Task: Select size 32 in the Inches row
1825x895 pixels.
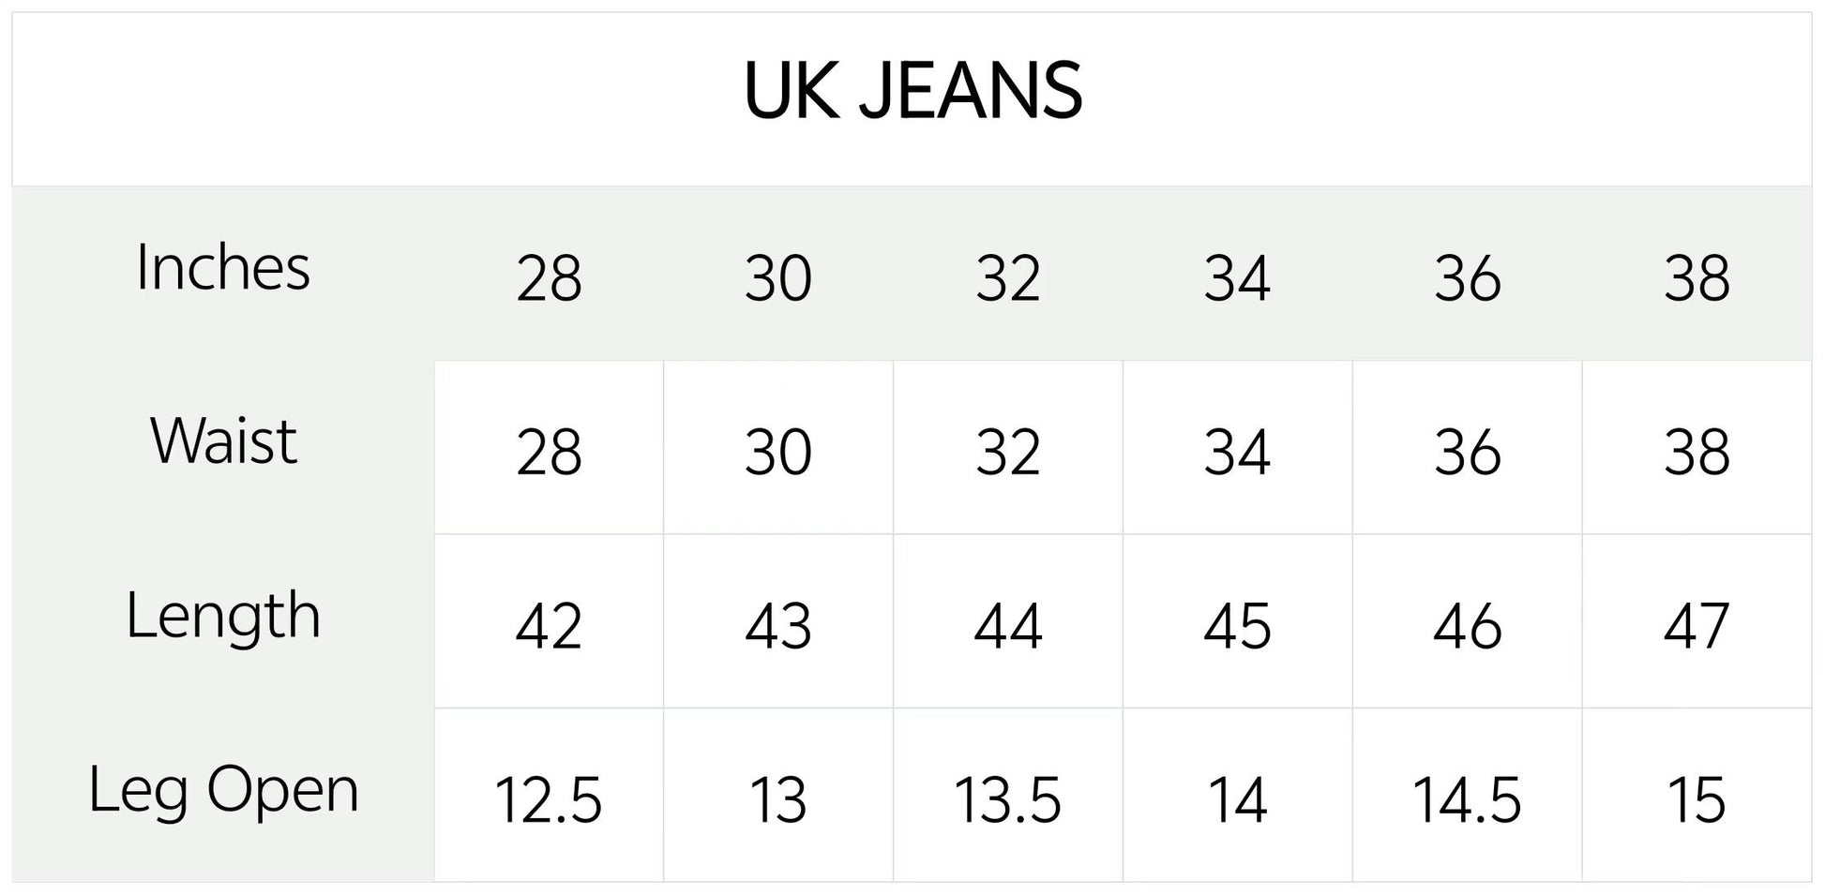Action: [1007, 278]
